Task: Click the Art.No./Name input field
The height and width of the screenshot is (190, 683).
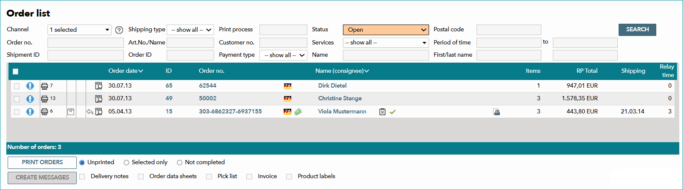Action: [x=190, y=43]
